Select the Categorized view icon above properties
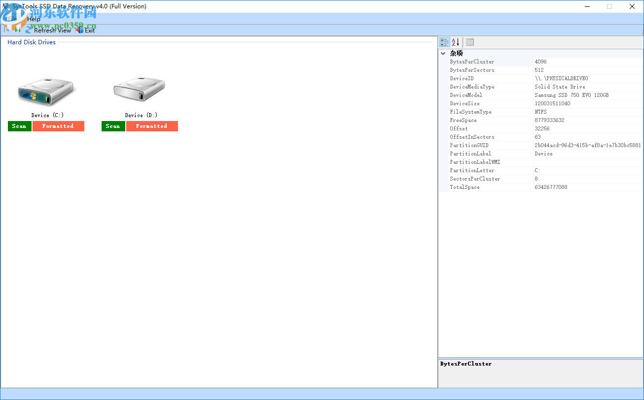 click(444, 42)
